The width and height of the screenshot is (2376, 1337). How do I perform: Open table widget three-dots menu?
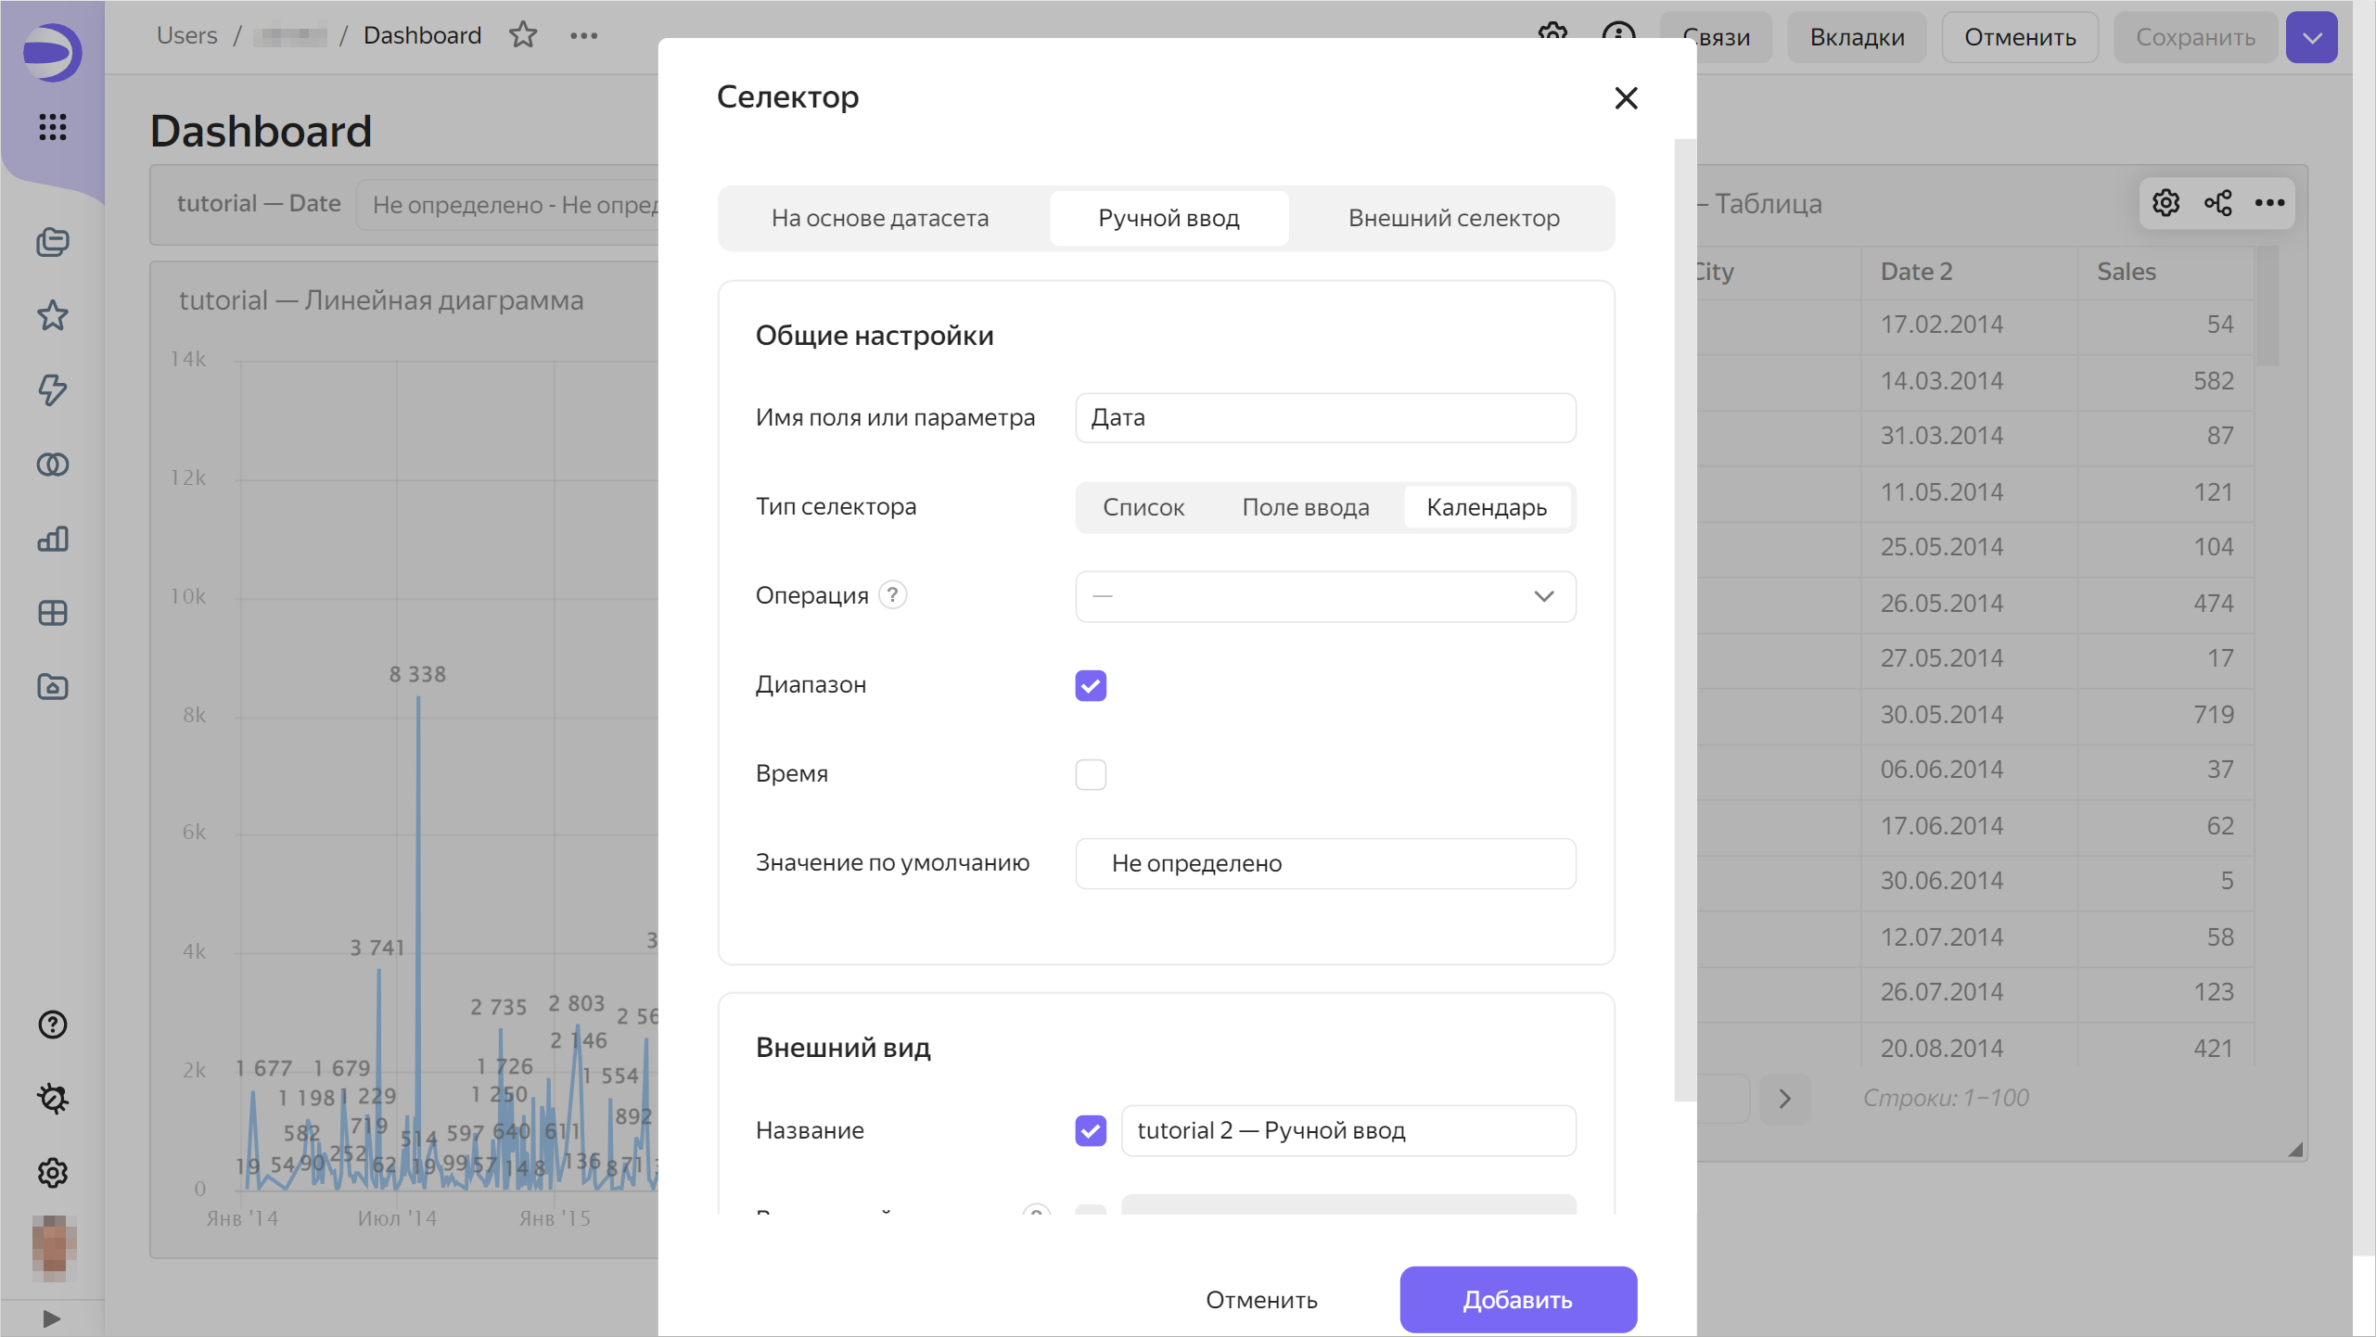coord(2269,203)
